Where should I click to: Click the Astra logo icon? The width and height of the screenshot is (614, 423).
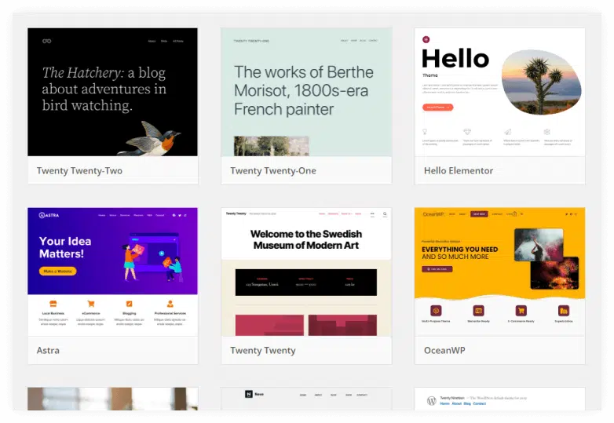point(42,215)
